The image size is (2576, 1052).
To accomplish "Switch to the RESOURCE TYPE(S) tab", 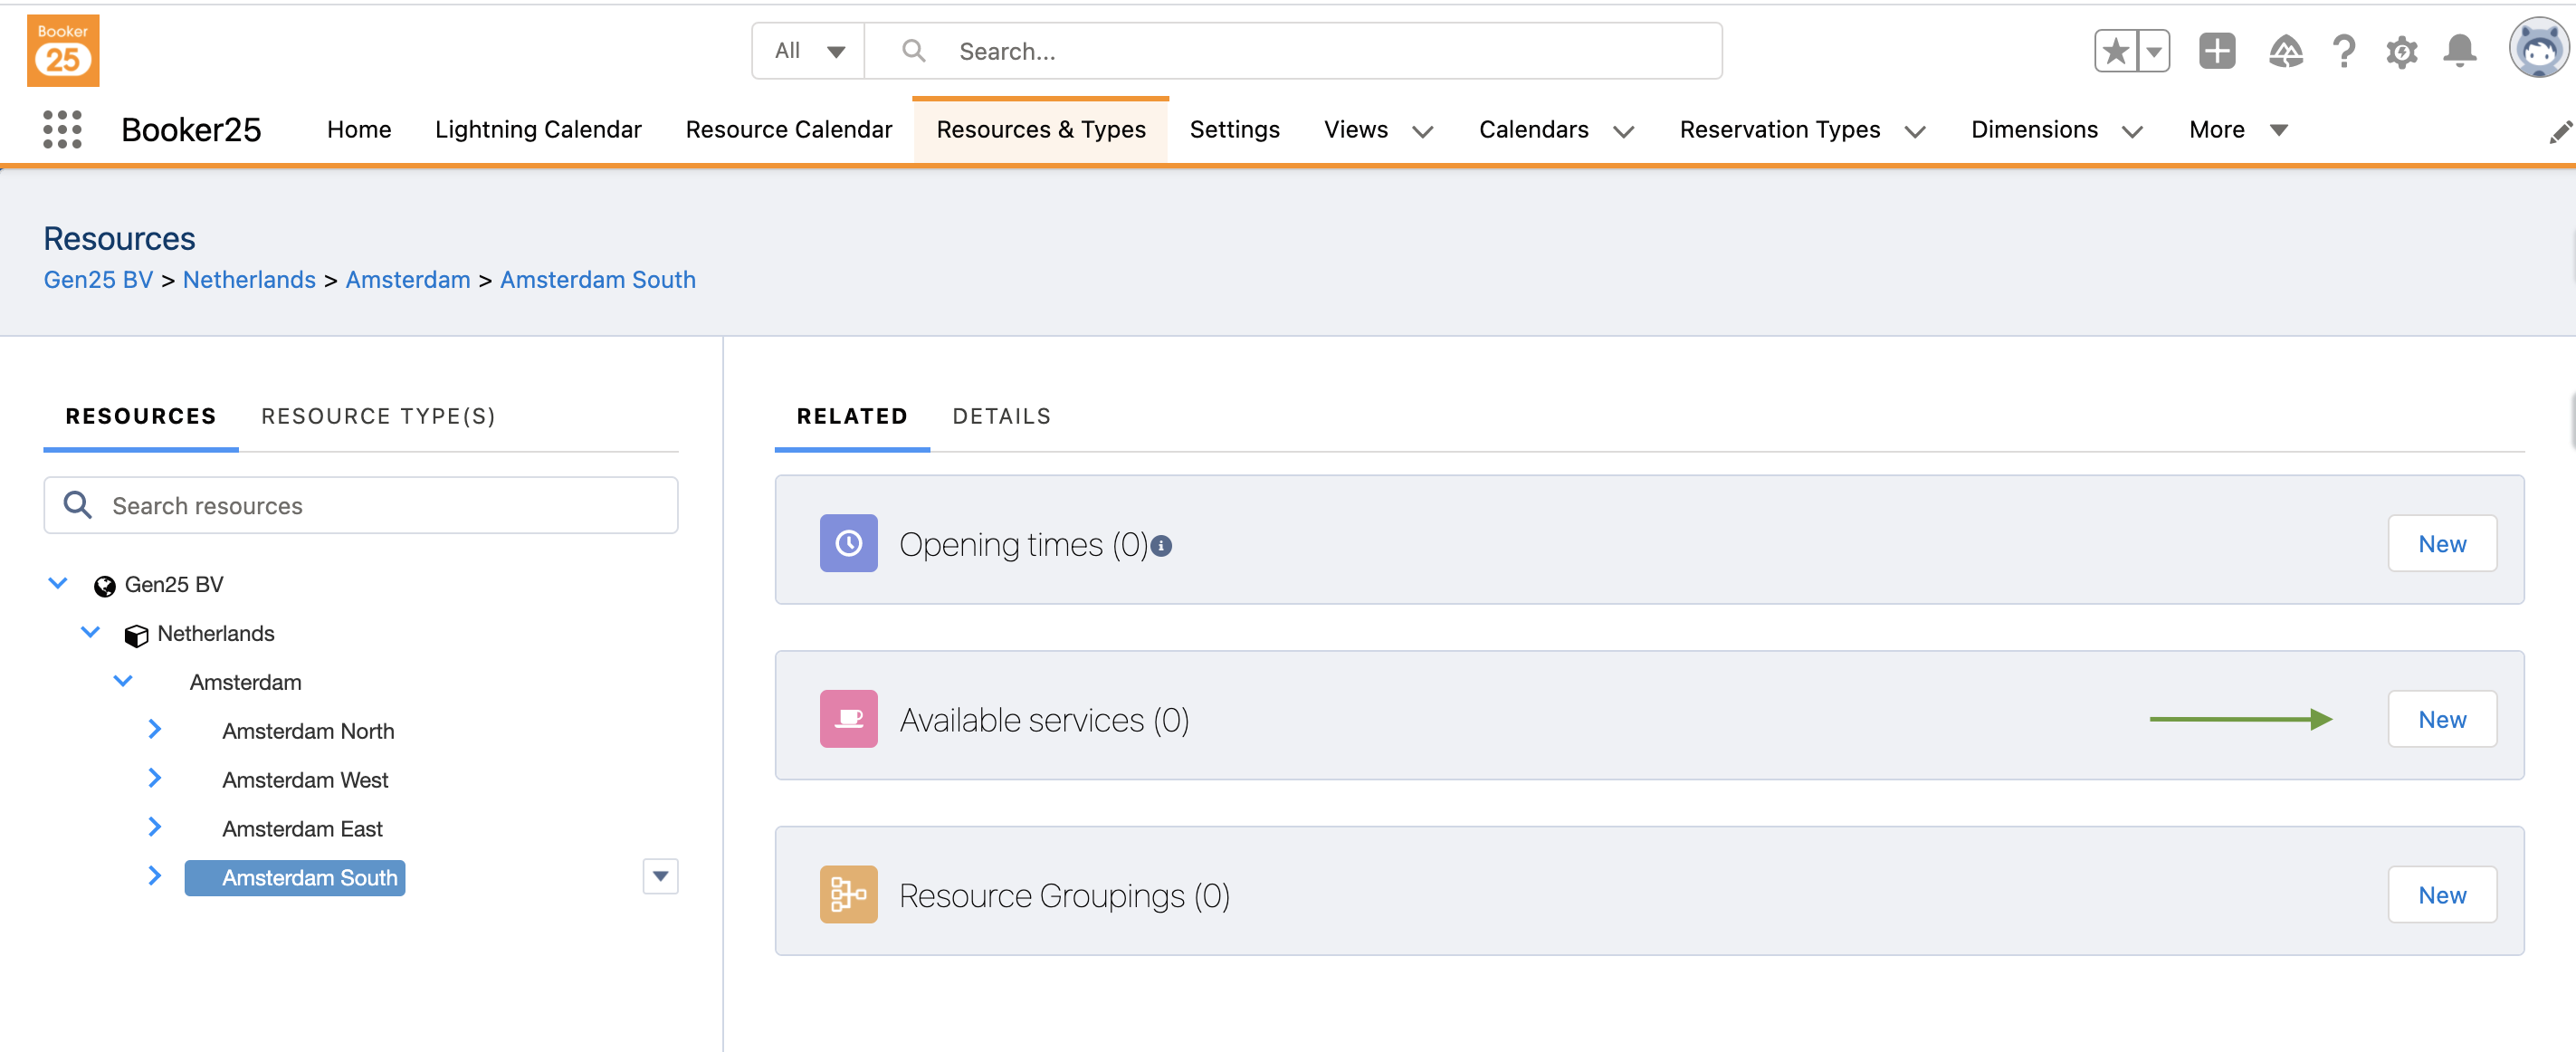I will click(378, 416).
